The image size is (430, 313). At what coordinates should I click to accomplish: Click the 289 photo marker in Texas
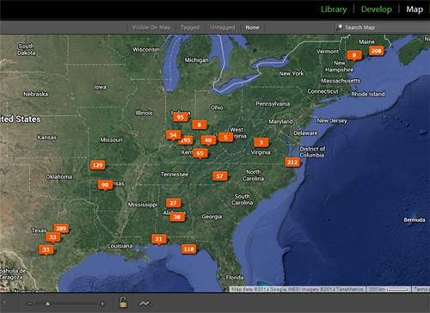tap(61, 228)
